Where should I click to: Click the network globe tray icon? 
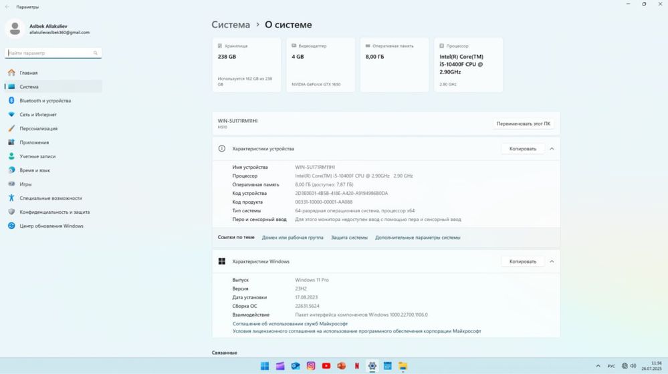pos(625,366)
